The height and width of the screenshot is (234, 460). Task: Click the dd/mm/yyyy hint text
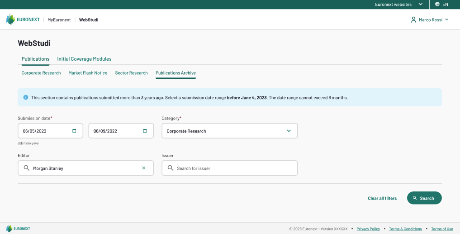(28, 143)
